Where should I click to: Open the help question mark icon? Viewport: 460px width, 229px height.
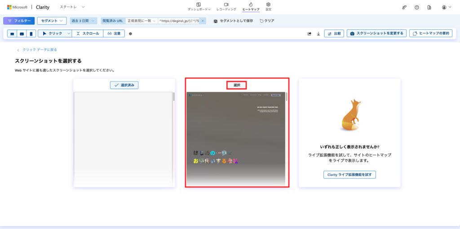coord(416,7)
